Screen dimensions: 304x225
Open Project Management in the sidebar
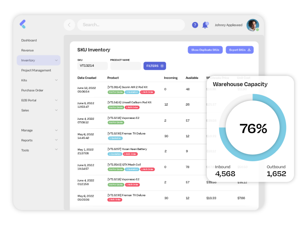pyautogui.click(x=36, y=70)
